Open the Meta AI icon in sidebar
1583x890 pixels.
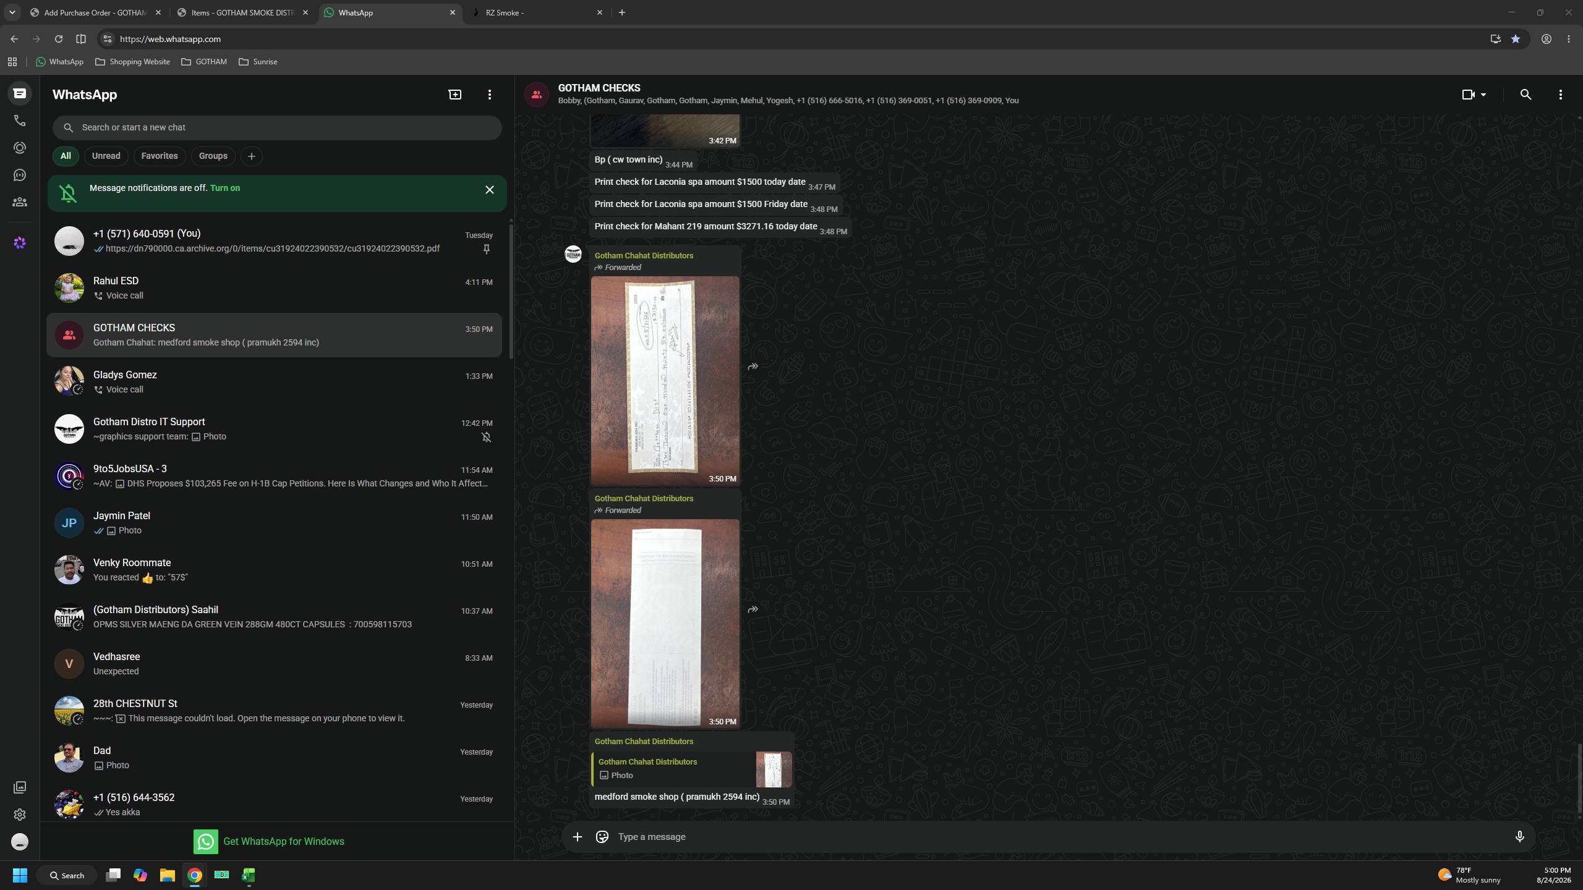(x=20, y=243)
